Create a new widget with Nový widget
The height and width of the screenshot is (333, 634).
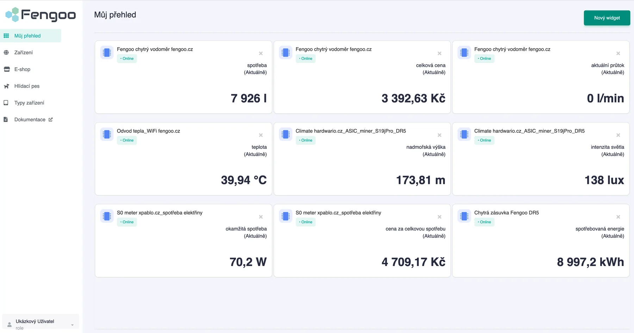tap(607, 18)
